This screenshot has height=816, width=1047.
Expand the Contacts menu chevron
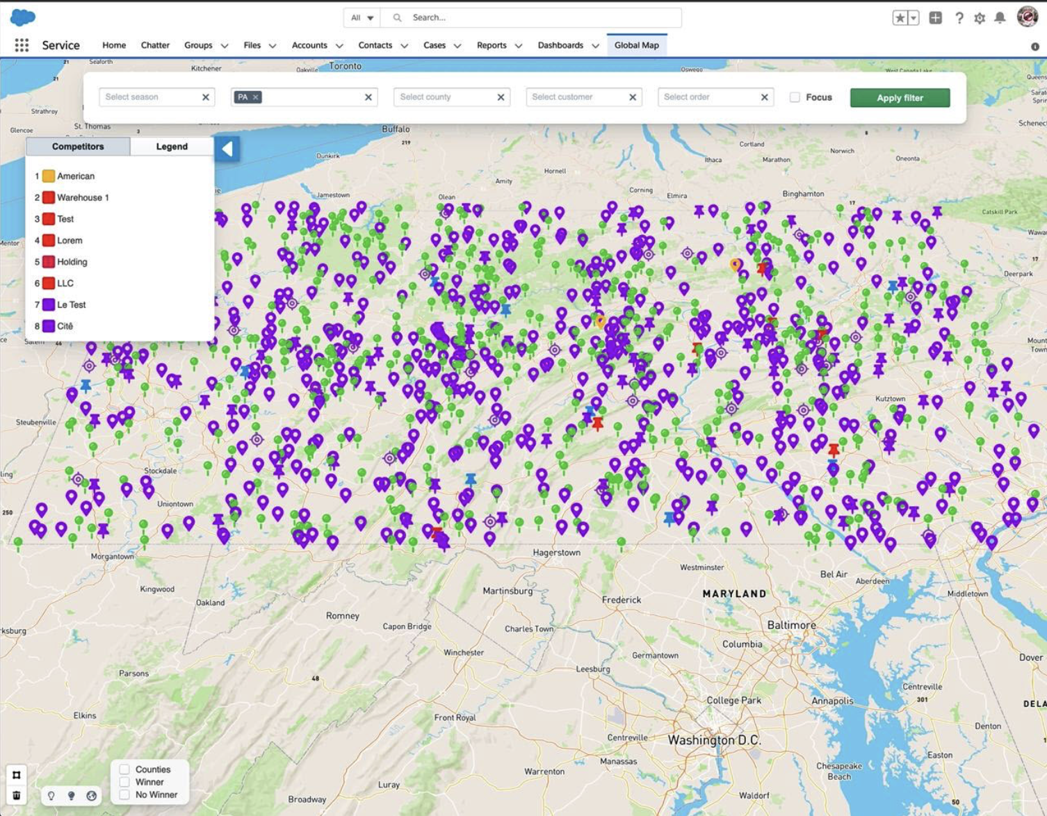(x=404, y=46)
